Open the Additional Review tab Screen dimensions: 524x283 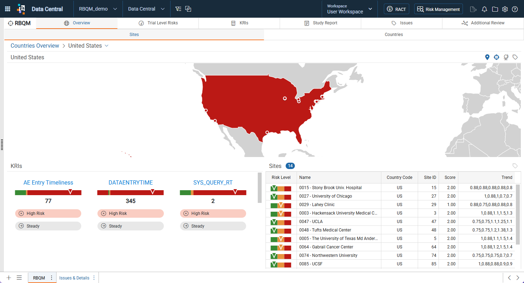pos(483,23)
